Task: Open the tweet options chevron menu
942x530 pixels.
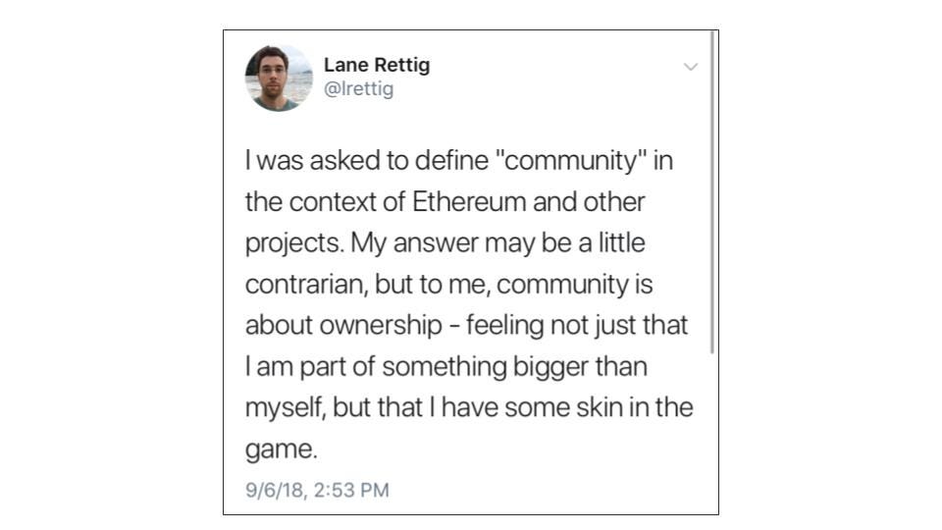Action: tap(691, 67)
